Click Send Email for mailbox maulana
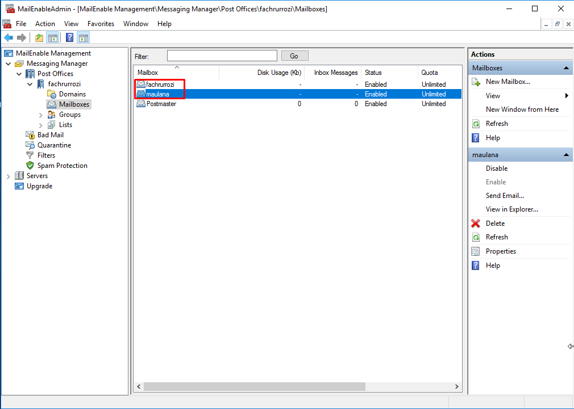Screen dimensions: 574x409 click(x=505, y=195)
